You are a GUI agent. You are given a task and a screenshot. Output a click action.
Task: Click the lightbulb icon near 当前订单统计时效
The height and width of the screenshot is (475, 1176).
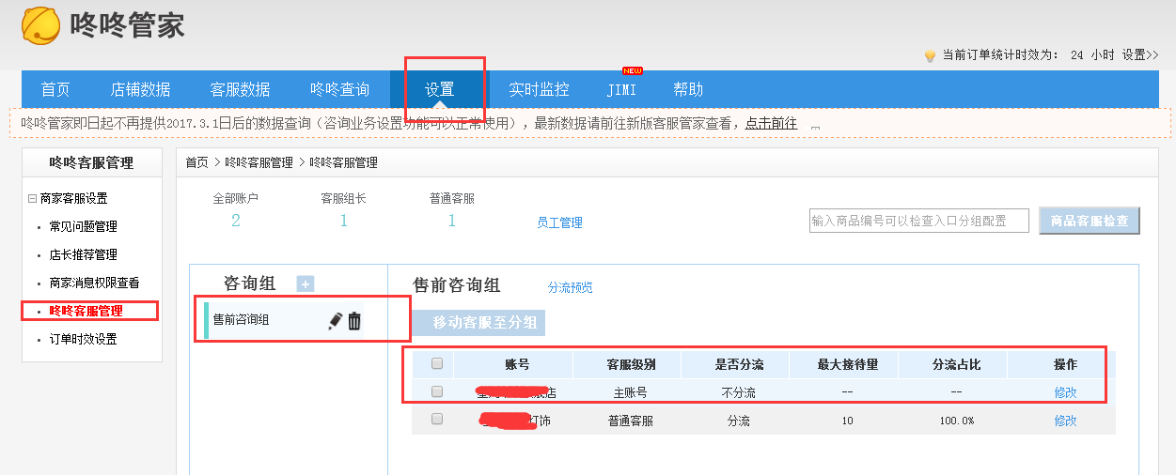pyautogui.click(x=930, y=55)
